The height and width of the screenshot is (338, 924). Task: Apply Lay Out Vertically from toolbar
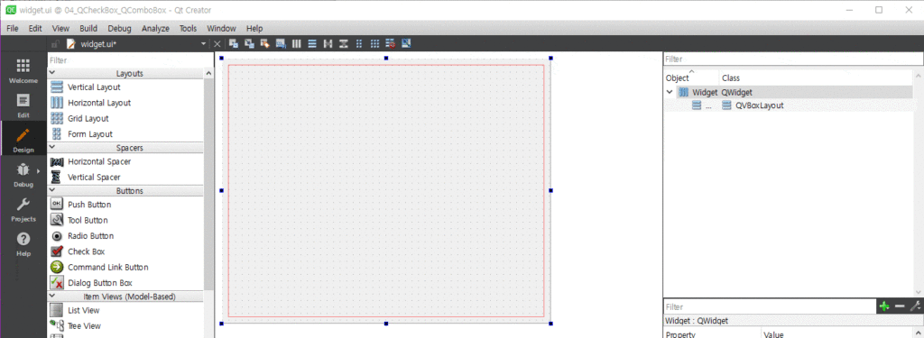[312, 43]
